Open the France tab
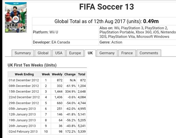This screenshot has height=138, width=176. click(127, 53)
